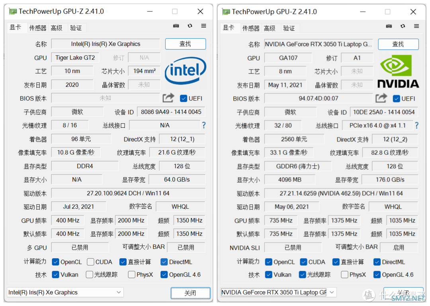Viewport: 430px width, 306px height.
Task: Click 关闭 button in Intel window
Action: [x=190, y=293]
